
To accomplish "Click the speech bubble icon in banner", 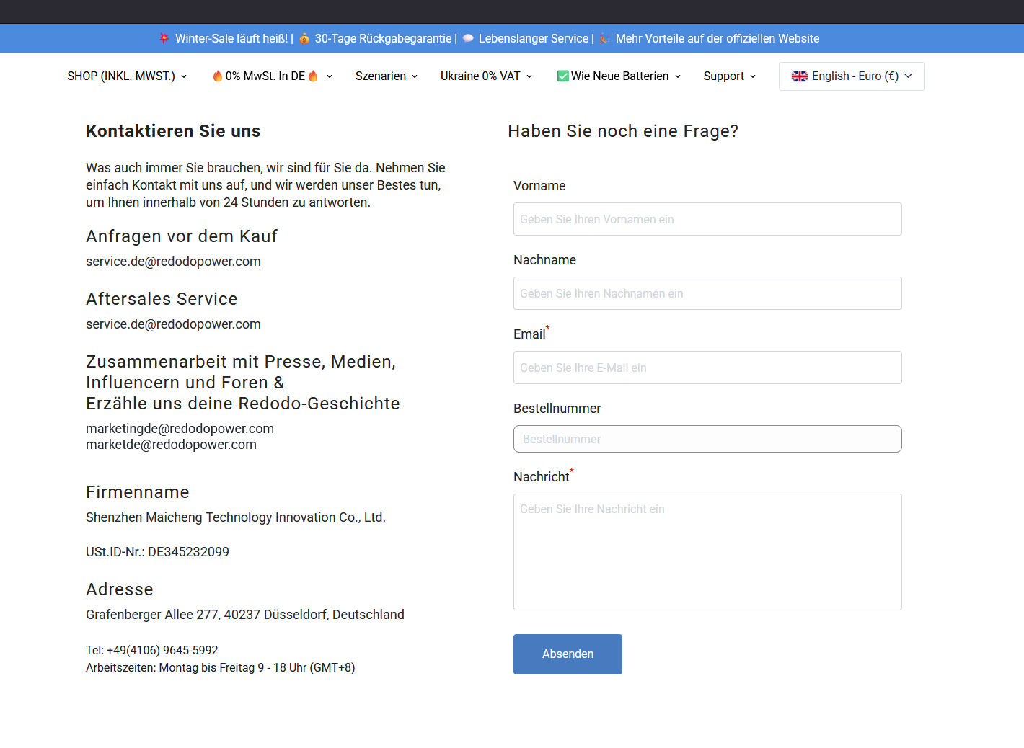I will pyautogui.click(x=468, y=39).
